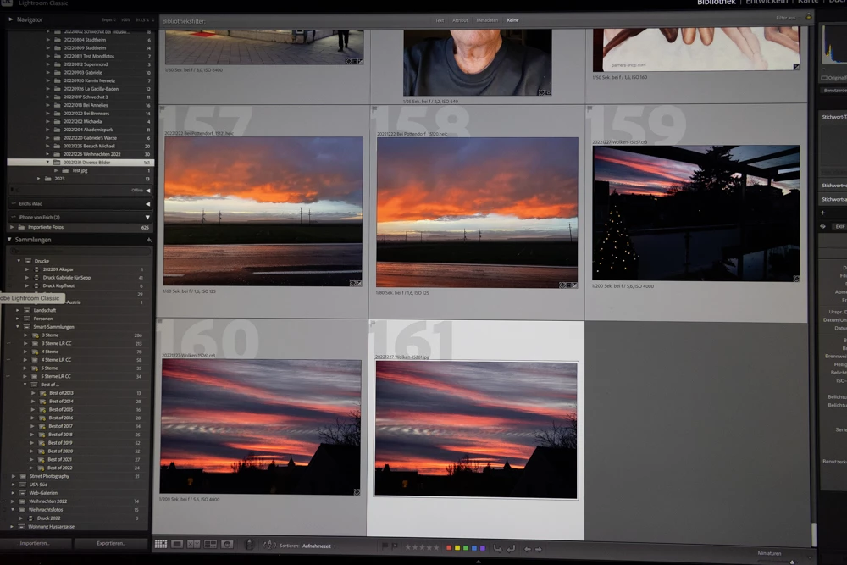Select the Keine filter option
The width and height of the screenshot is (847, 565).
pos(512,20)
